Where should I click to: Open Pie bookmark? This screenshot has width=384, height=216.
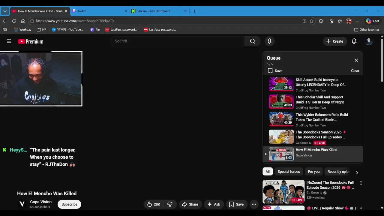95,30
